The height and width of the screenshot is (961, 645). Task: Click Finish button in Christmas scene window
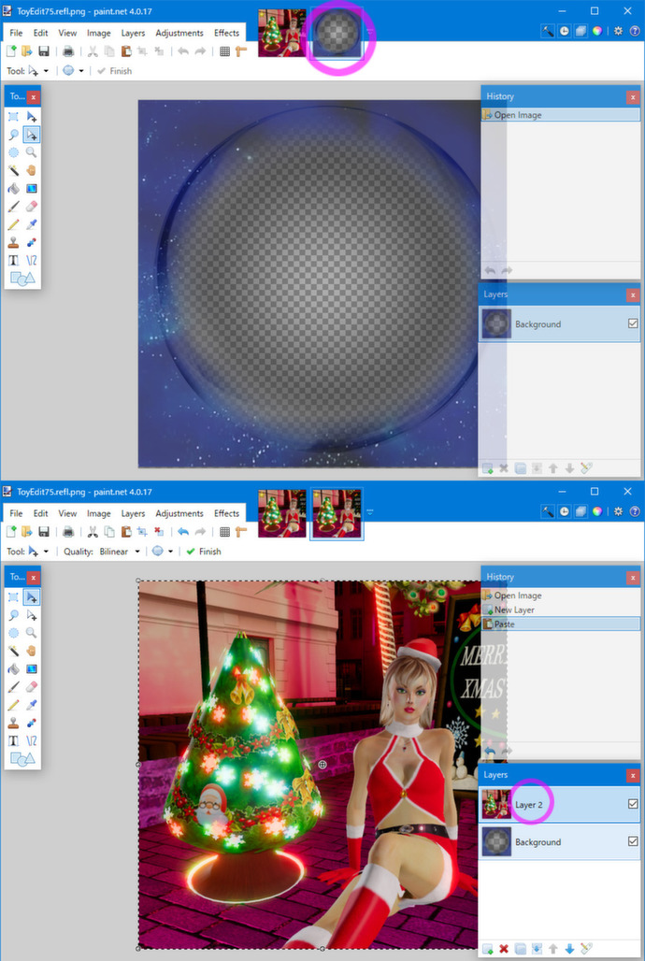(x=204, y=552)
